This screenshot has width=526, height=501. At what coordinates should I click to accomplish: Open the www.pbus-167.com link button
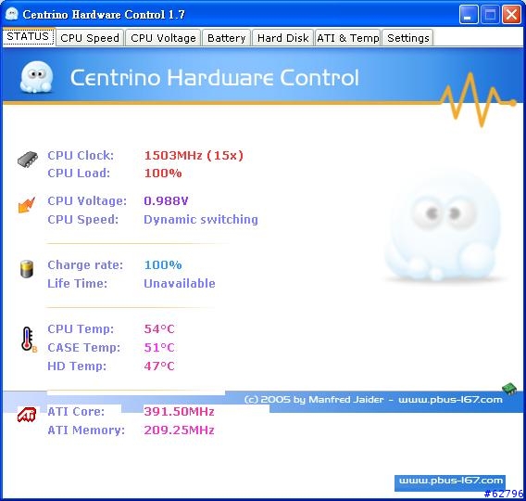click(450, 482)
